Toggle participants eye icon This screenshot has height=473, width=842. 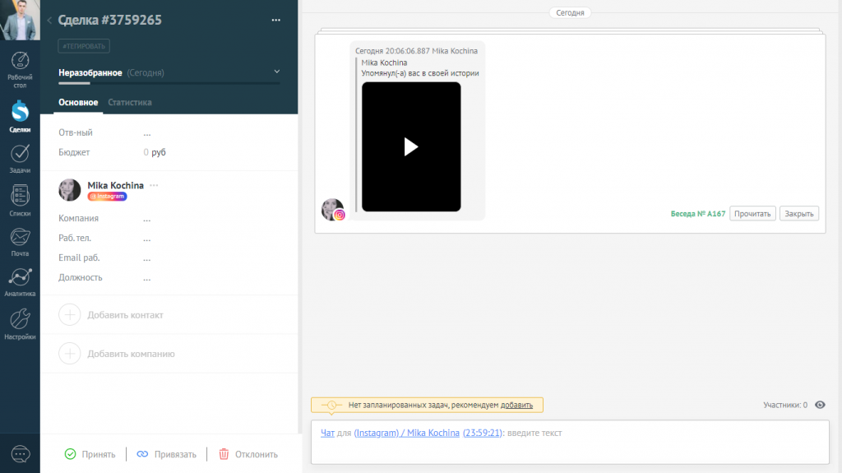(x=820, y=405)
